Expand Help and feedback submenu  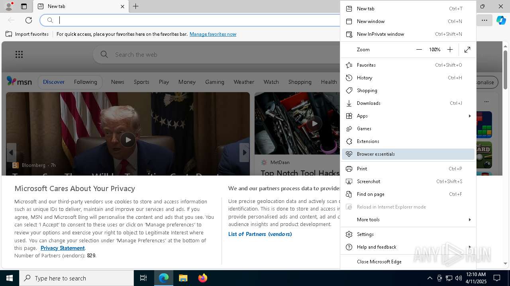[408, 247]
